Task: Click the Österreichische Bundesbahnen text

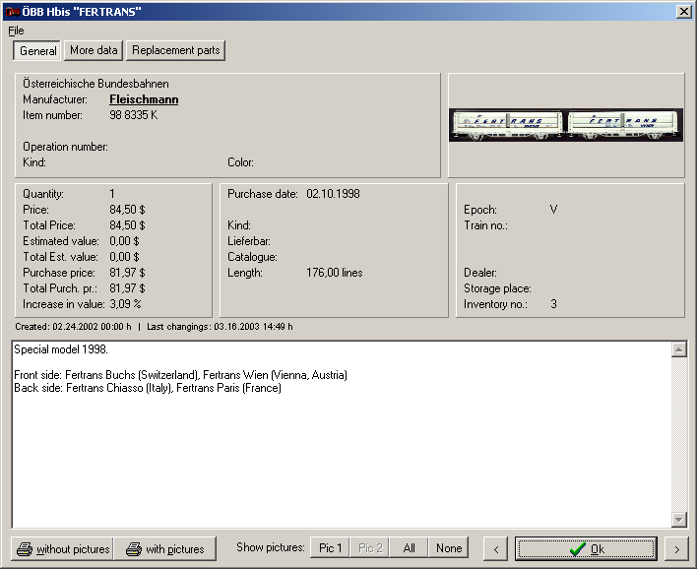Action: (x=95, y=84)
